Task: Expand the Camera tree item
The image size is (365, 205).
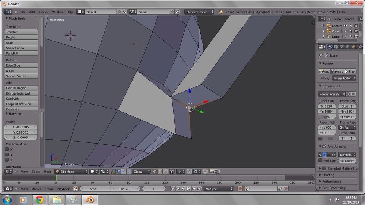Action: pos(323,26)
